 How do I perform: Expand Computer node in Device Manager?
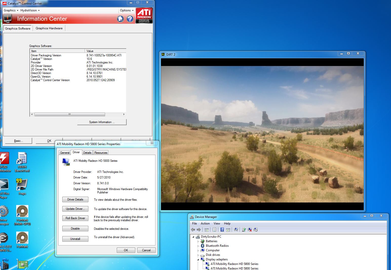coord(198,251)
